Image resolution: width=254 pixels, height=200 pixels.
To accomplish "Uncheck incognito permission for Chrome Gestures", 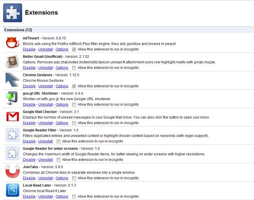I will coord(74,86).
